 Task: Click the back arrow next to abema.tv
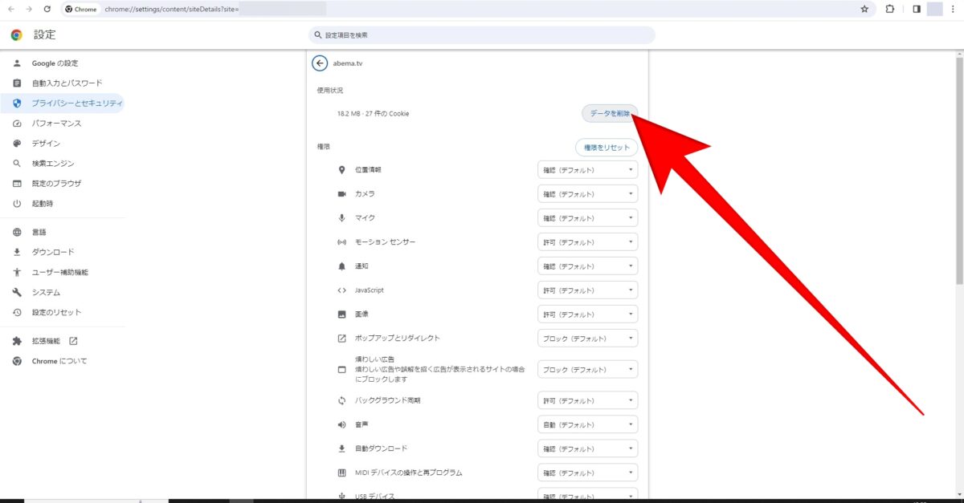click(x=321, y=63)
